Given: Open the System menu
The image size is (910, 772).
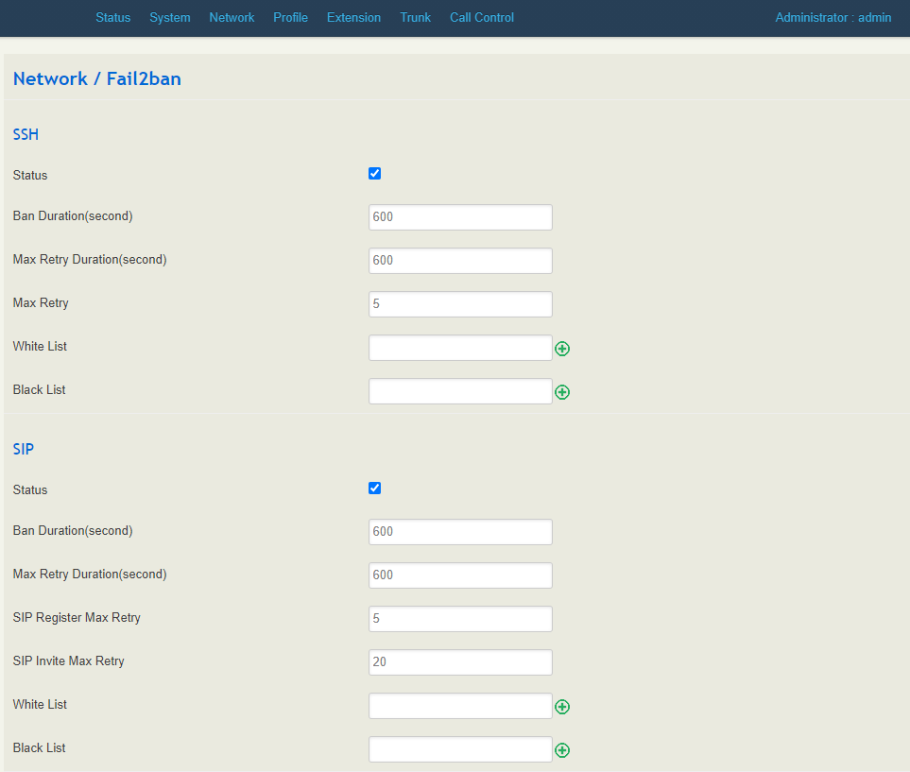Looking at the screenshot, I should (170, 18).
